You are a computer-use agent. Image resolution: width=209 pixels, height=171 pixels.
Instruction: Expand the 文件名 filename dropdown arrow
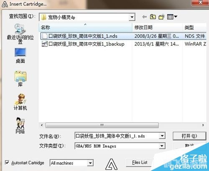(162, 136)
